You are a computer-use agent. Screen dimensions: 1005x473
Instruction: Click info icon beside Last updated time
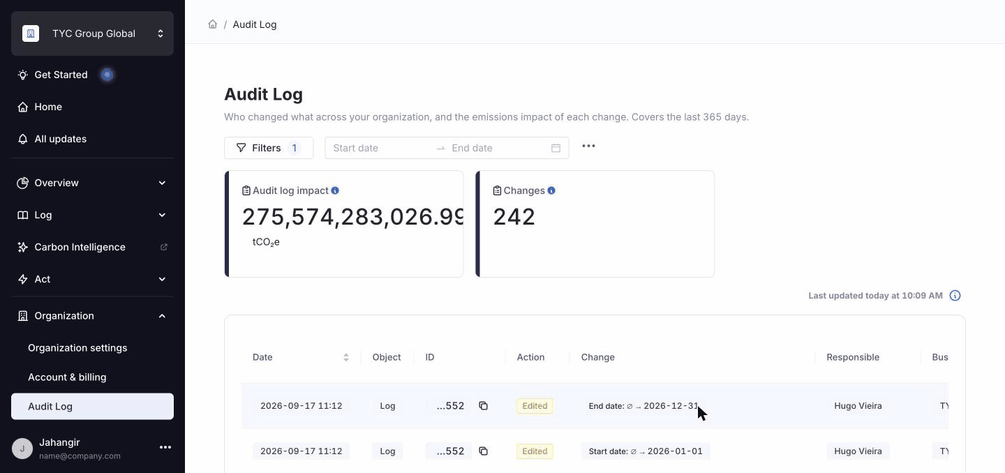pyautogui.click(x=955, y=296)
